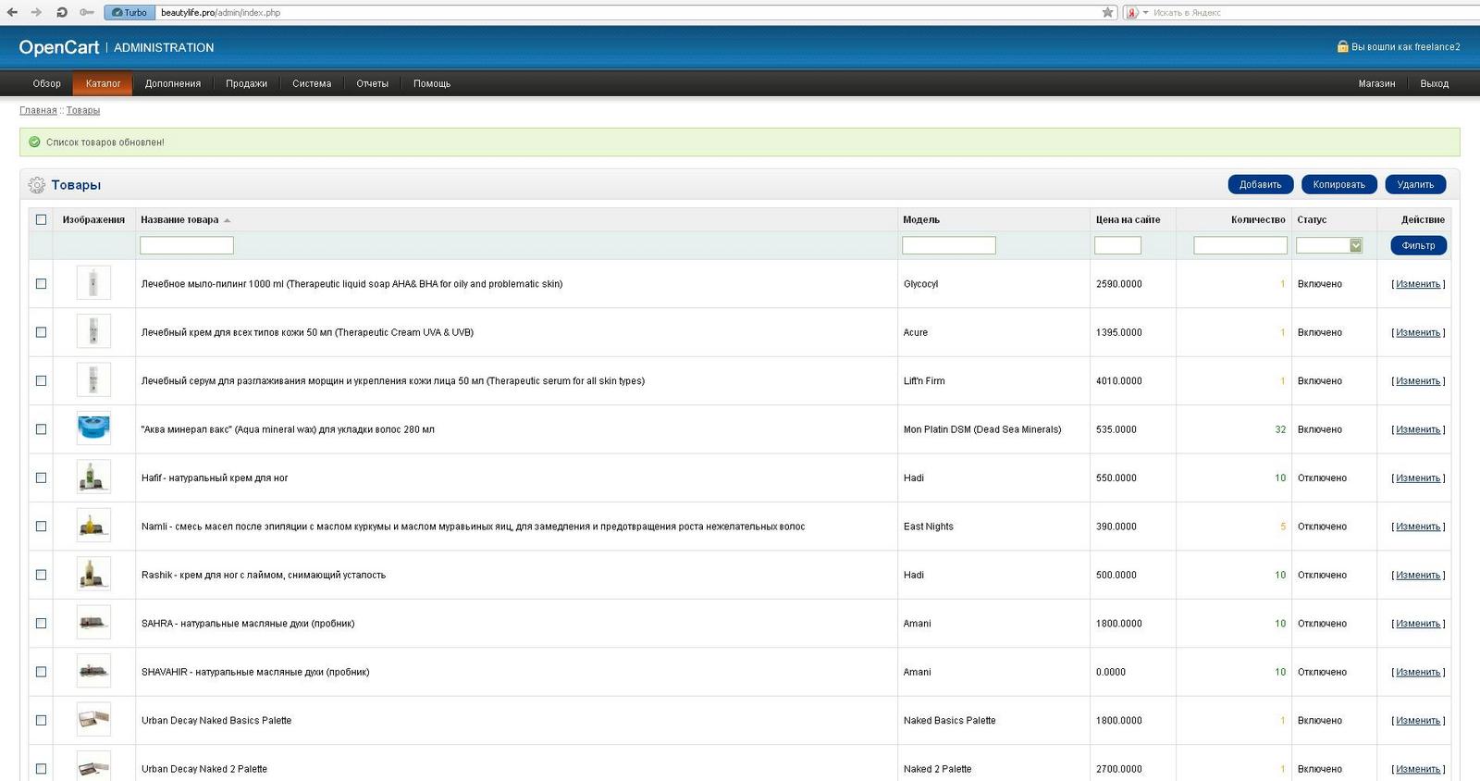
Task: Click the Копировать button
Action: (x=1338, y=184)
